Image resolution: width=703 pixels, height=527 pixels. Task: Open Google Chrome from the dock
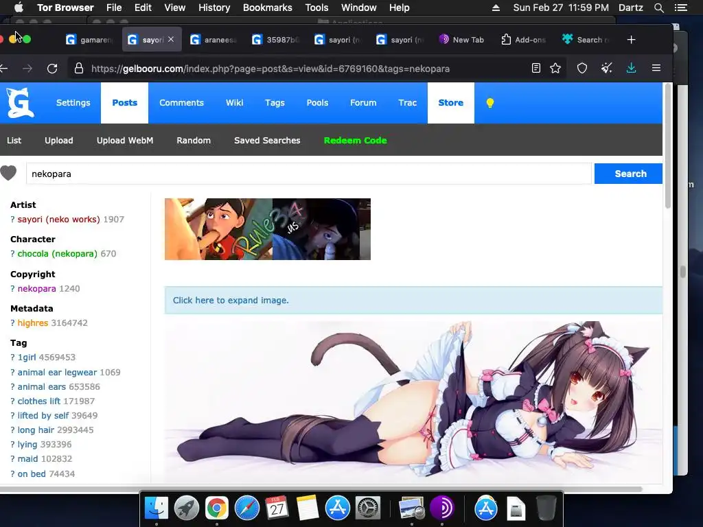pyautogui.click(x=216, y=508)
